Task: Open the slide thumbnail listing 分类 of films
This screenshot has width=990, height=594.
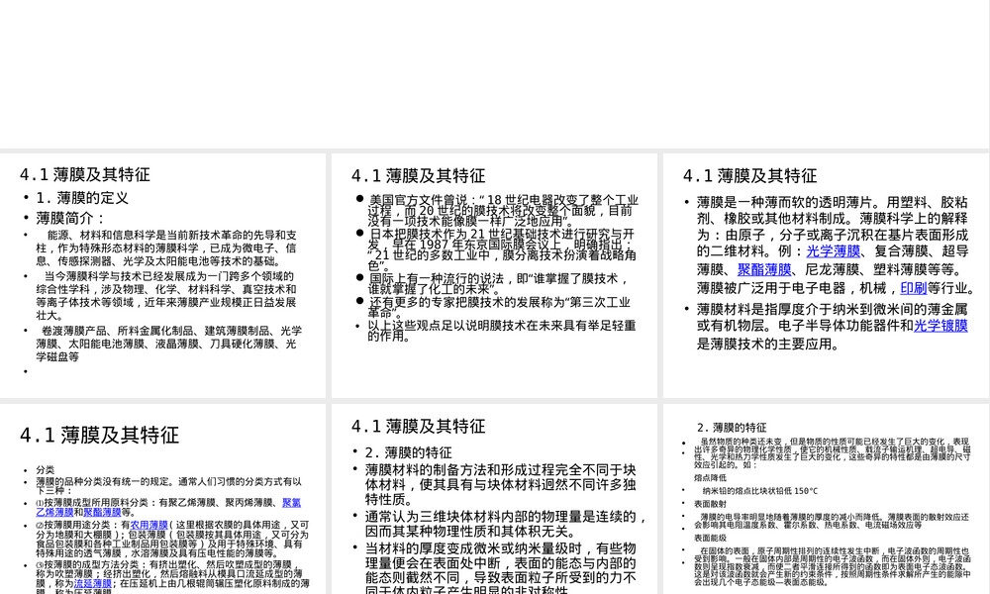Action: [x=163, y=499]
